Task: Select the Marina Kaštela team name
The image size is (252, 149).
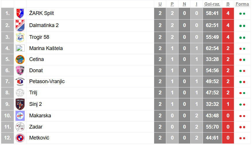Action: coord(46,48)
